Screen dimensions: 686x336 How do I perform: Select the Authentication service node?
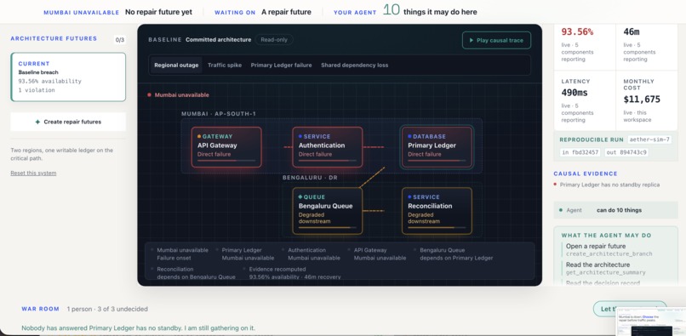328,147
